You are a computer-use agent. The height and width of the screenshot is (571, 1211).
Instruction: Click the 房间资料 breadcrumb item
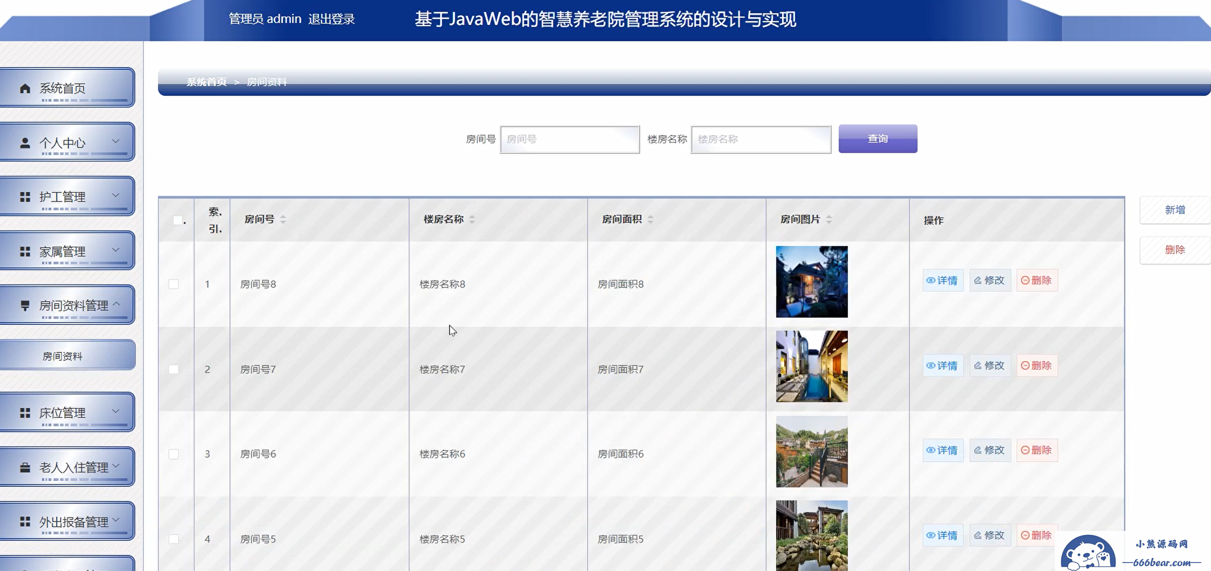[266, 82]
